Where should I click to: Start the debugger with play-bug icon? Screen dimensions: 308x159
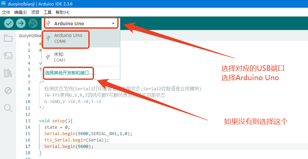tap(33, 23)
